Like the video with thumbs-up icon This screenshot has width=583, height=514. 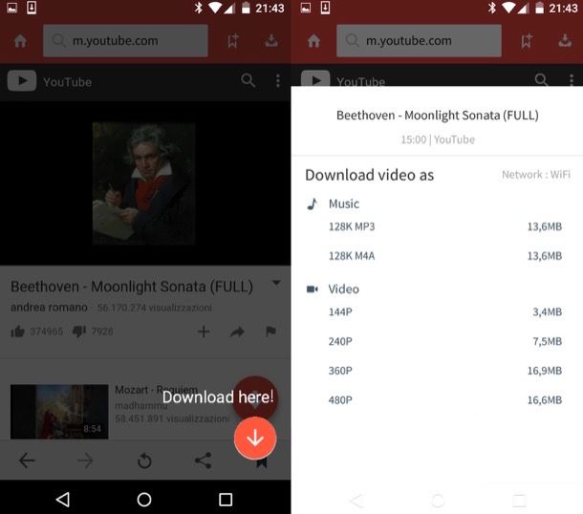point(17,332)
